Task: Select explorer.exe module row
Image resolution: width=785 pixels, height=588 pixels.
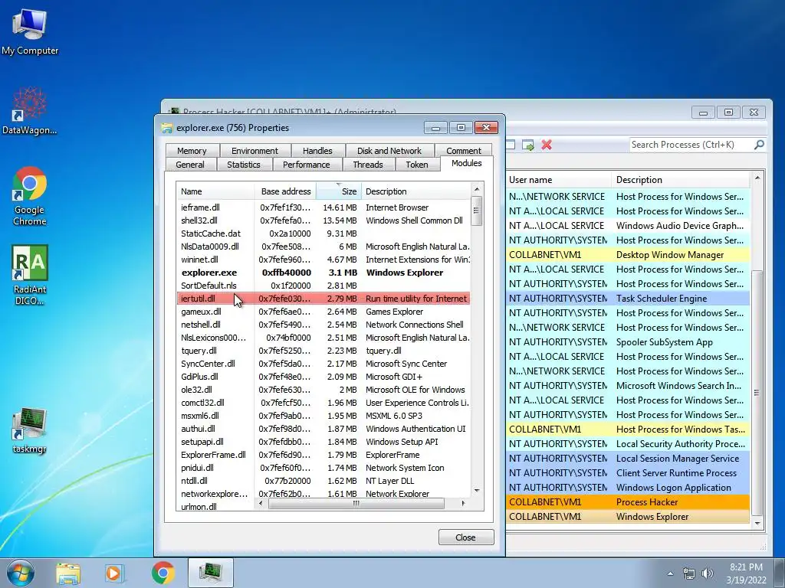Action: [x=324, y=273]
